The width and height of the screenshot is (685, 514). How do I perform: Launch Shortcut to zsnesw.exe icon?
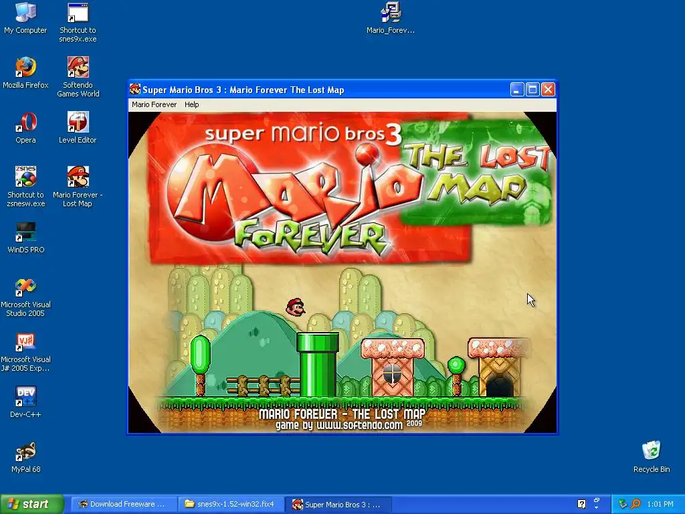pos(25,187)
